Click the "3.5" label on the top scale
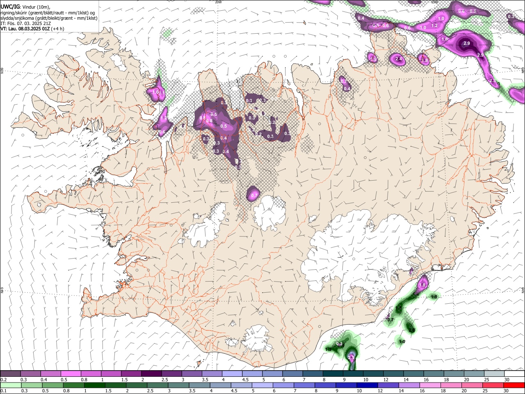Viewport: 525px width, 394px height. click(205, 380)
